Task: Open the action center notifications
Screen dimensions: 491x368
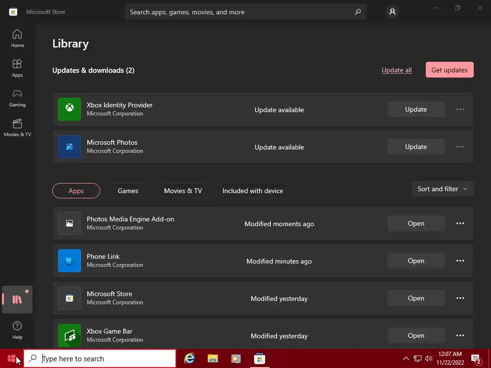Action: (x=476, y=358)
